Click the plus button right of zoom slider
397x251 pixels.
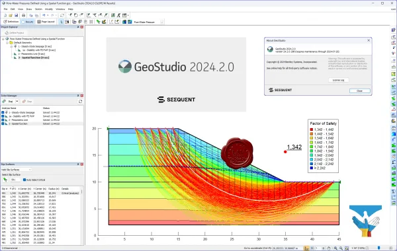[x=391, y=248]
